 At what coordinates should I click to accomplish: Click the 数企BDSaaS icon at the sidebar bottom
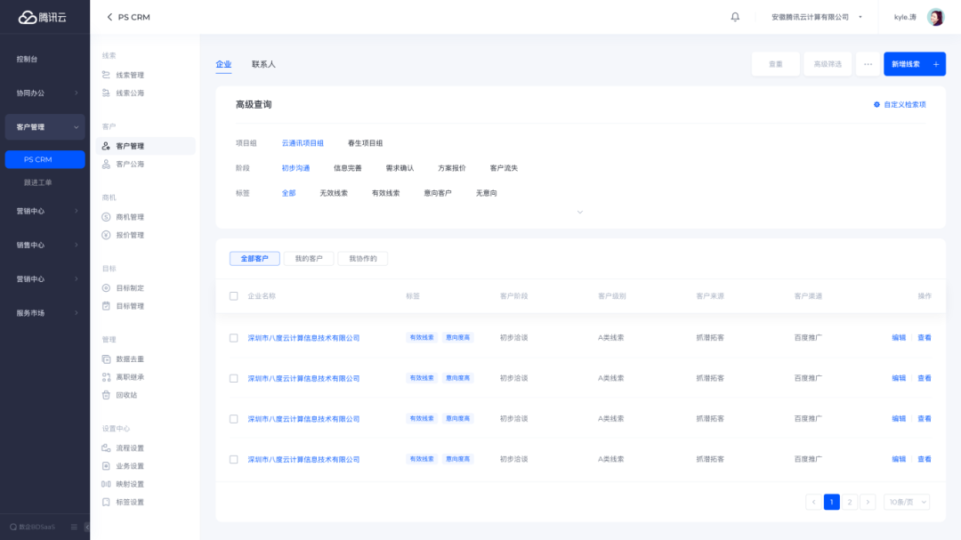[x=12, y=527]
